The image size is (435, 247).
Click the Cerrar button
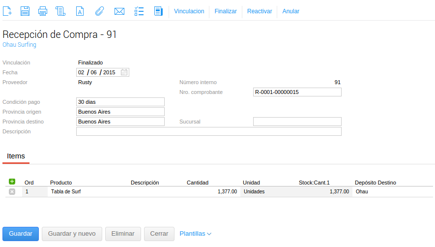click(x=159, y=234)
